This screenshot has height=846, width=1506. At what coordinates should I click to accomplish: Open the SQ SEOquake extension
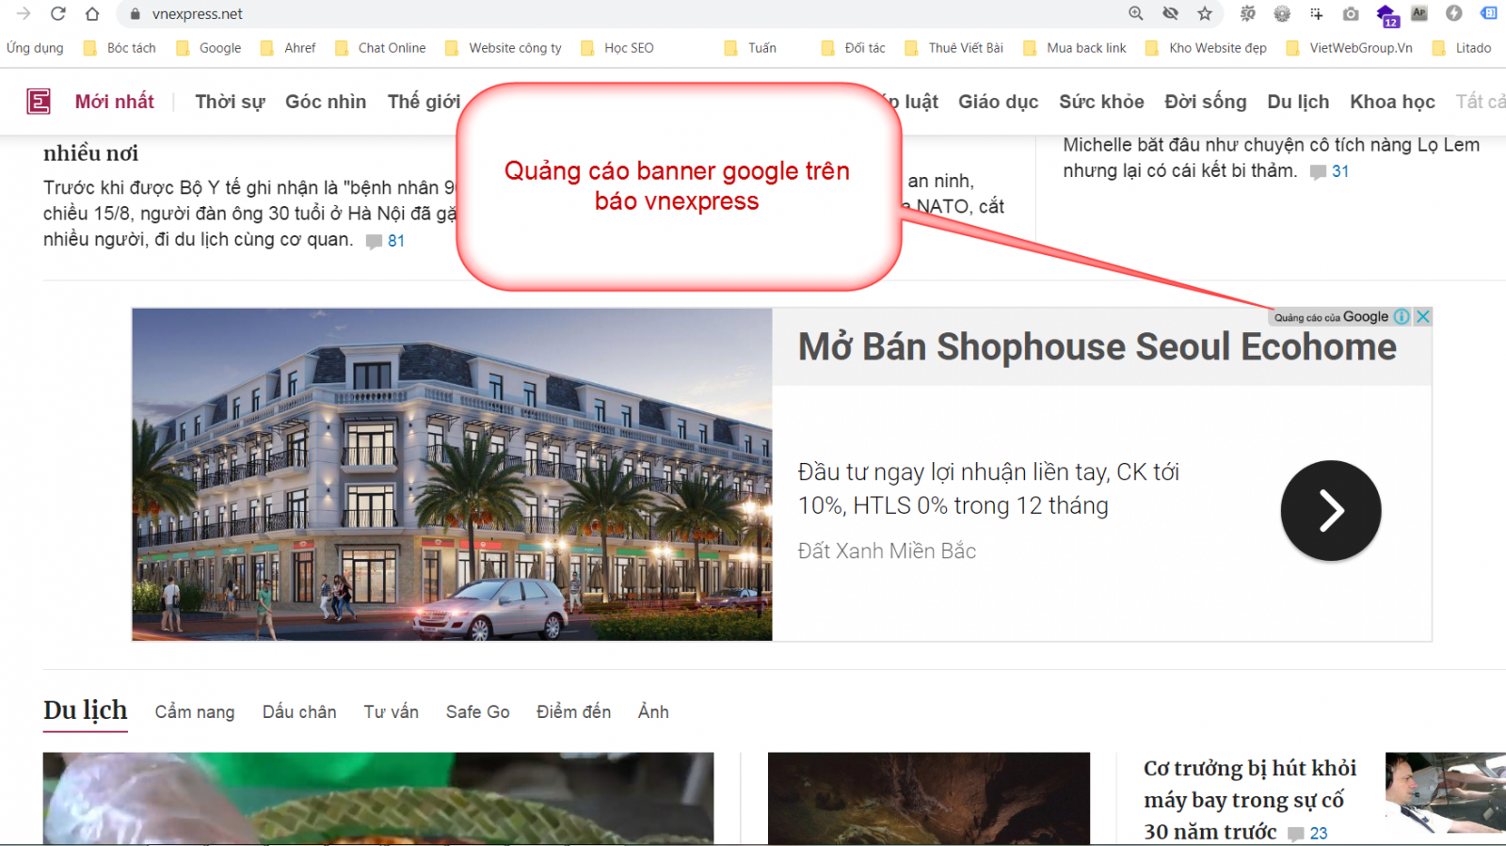point(1248,13)
